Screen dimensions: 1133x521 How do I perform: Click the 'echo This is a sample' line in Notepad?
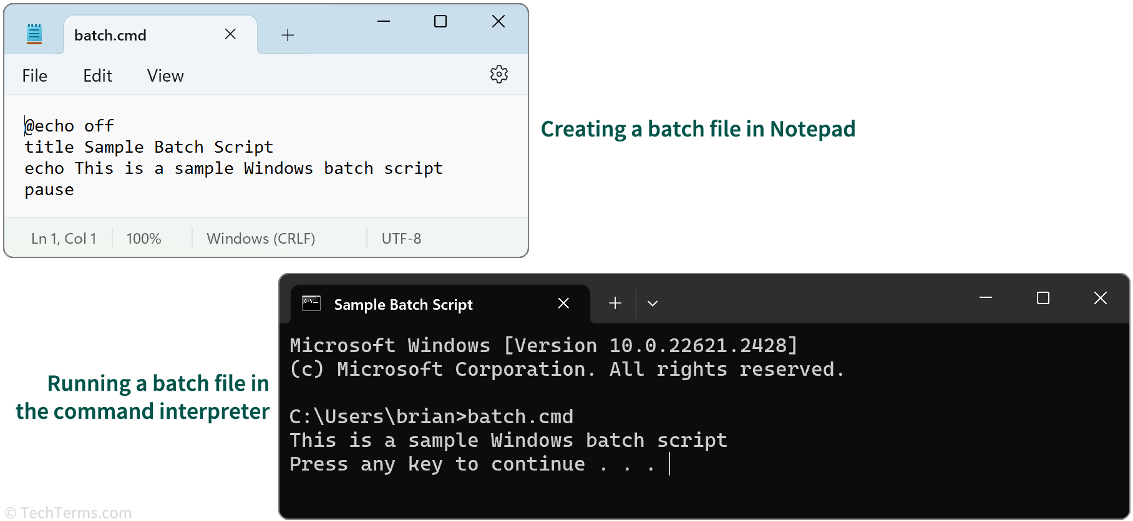tap(234, 168)
